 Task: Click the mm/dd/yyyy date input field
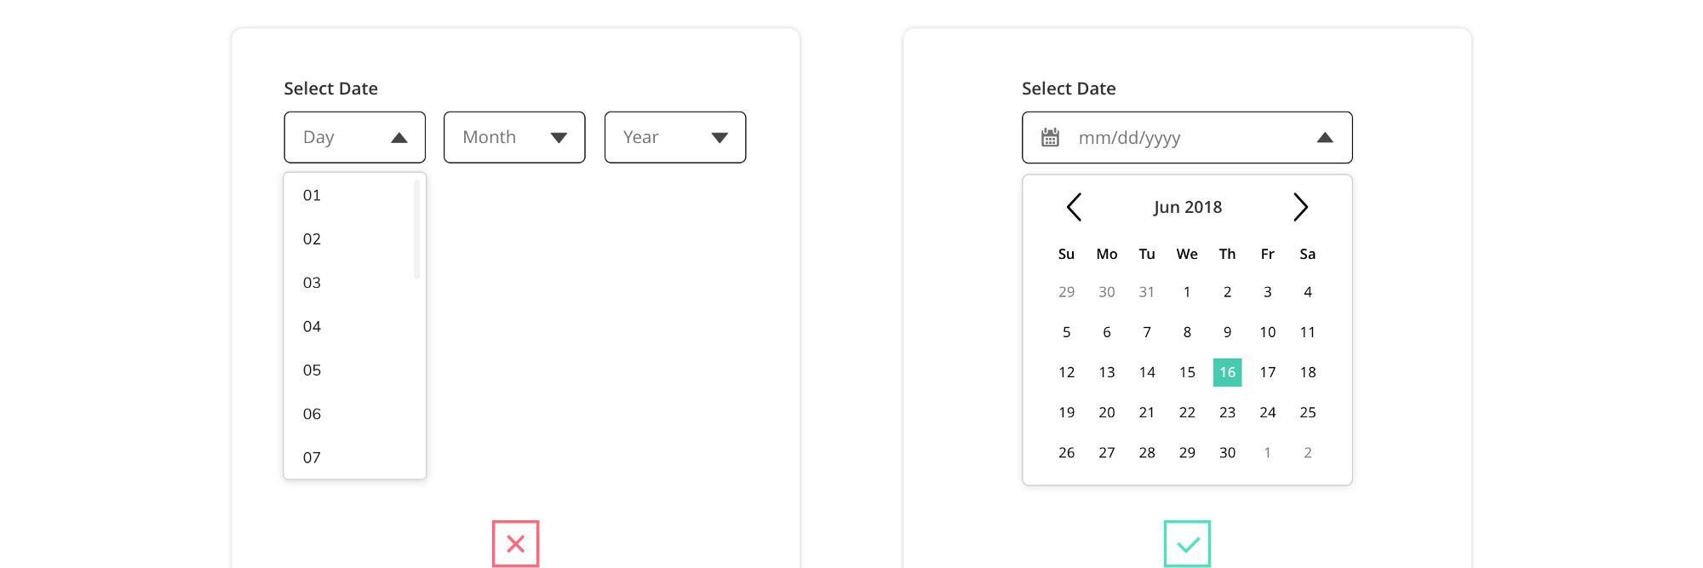click(1187, 137)
